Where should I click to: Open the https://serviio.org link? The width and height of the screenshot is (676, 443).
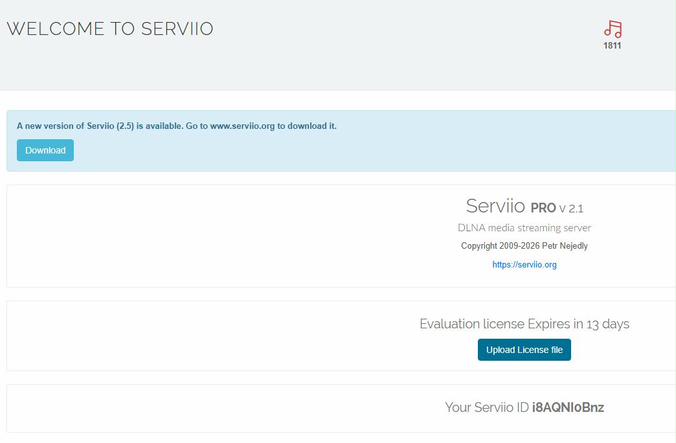pos(524,264)
